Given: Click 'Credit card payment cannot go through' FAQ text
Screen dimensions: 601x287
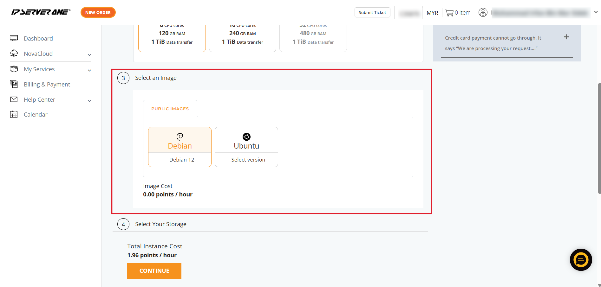Looking at the screenshot, I should pos(493,43).
